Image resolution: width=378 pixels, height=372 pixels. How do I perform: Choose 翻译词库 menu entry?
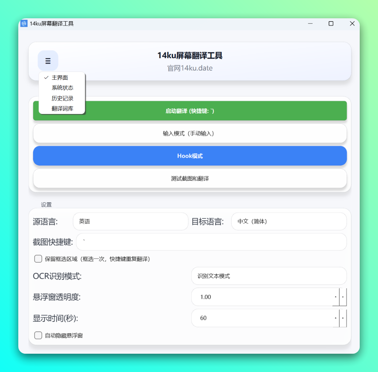click(x=62, y=109)
